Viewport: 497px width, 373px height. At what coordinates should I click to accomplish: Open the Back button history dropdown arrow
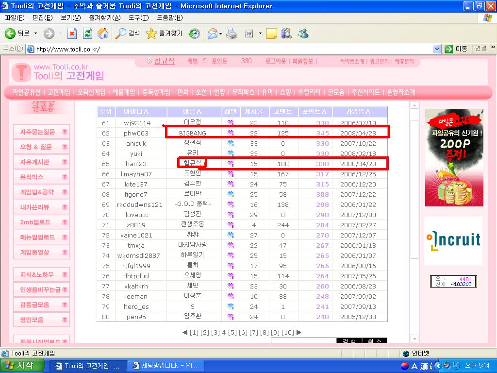pyautogui.click(x=35, y=34)
